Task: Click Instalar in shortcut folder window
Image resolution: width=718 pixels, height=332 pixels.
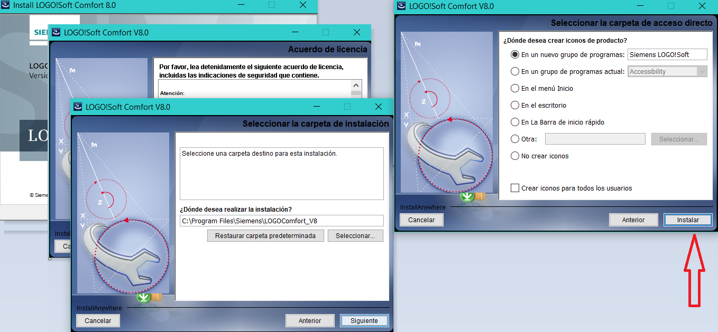Action: click(x=688, y=220)
